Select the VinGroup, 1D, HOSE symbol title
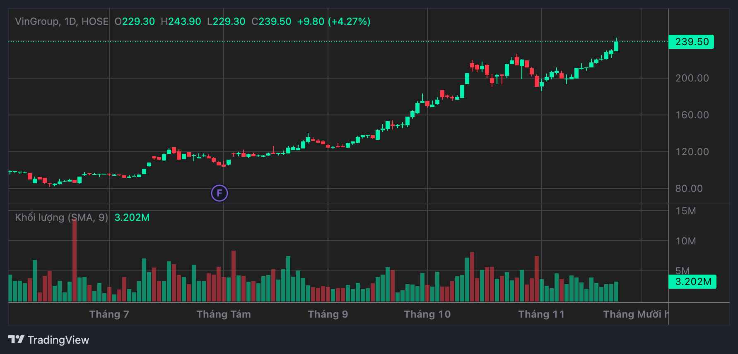The image size is (738, 354). click(x=62, y=22)
